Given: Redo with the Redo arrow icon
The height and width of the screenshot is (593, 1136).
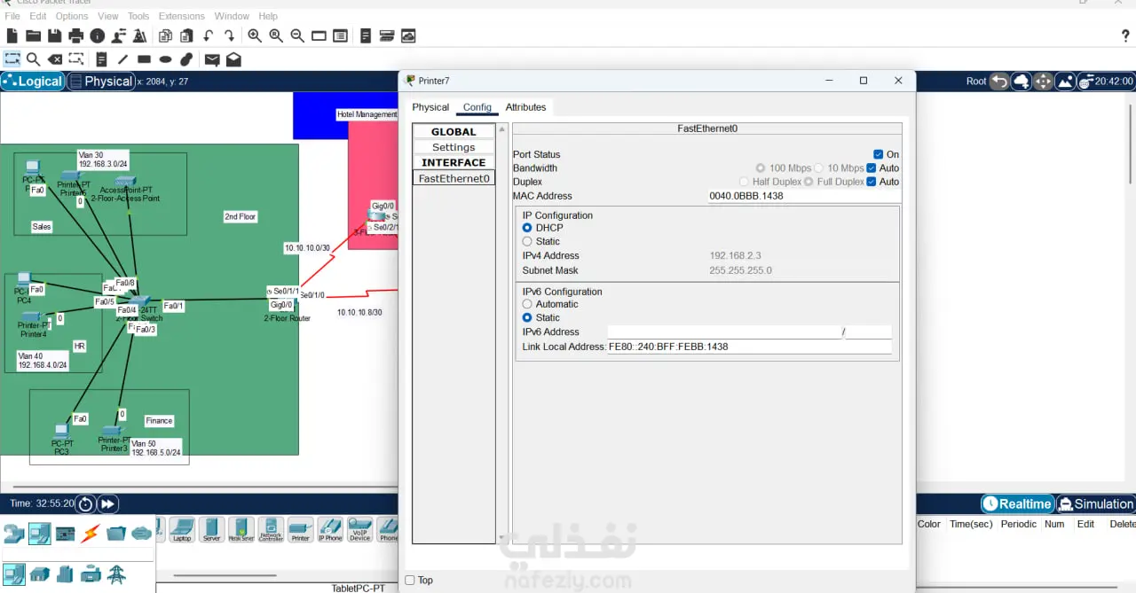Looking at the screenshot, I should tap(229, 35).
